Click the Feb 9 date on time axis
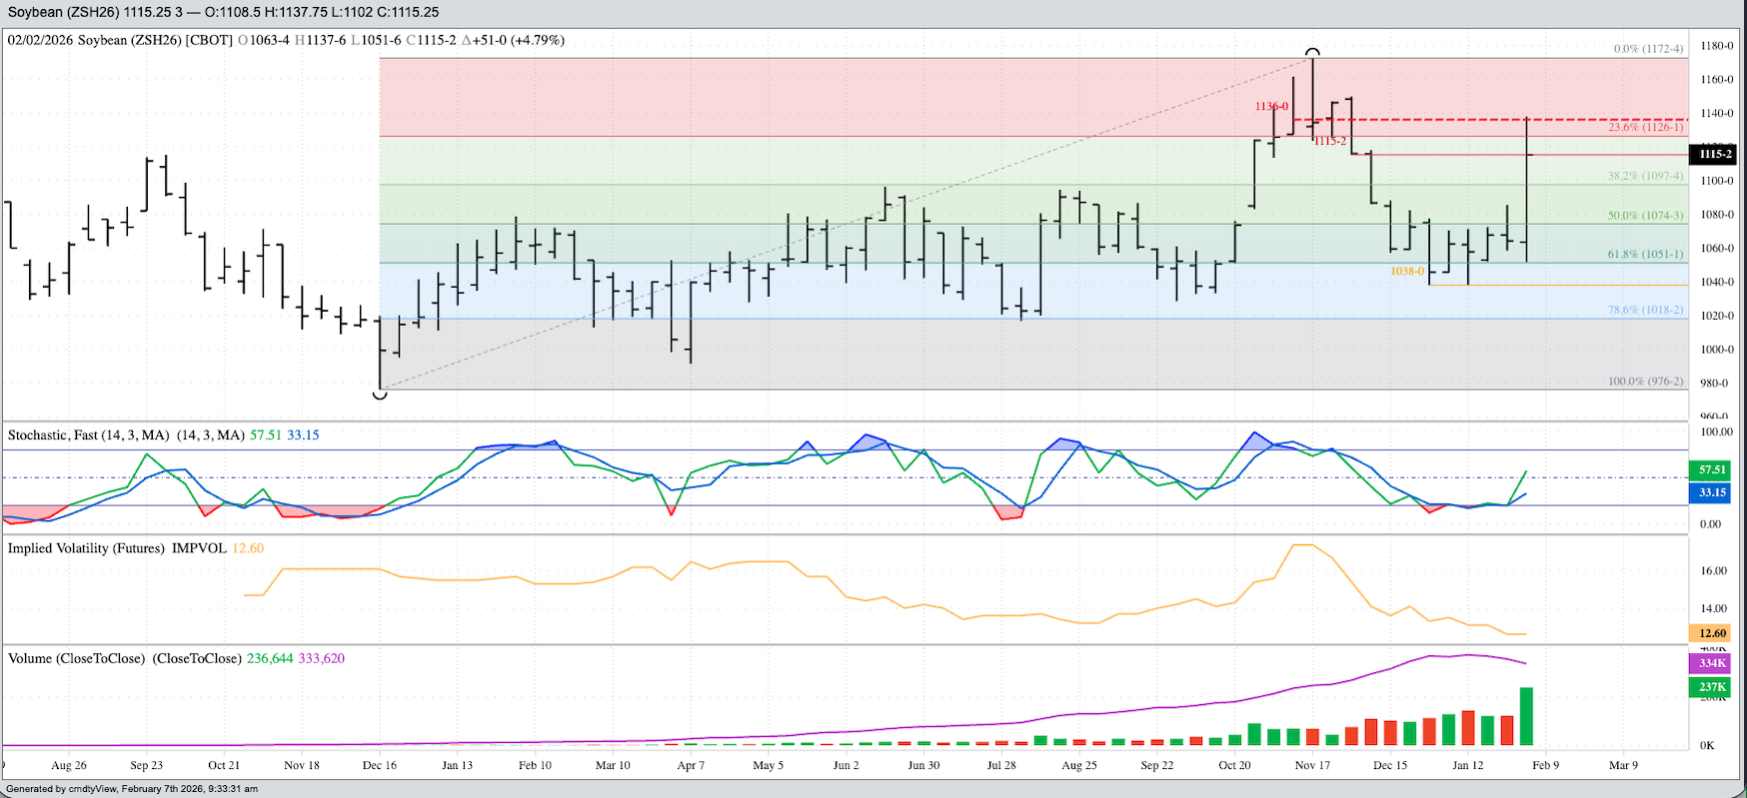The image size is (1747, 798). point(1545,765)
